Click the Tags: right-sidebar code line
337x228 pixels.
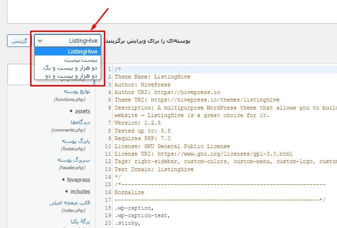tap(226, 161)
